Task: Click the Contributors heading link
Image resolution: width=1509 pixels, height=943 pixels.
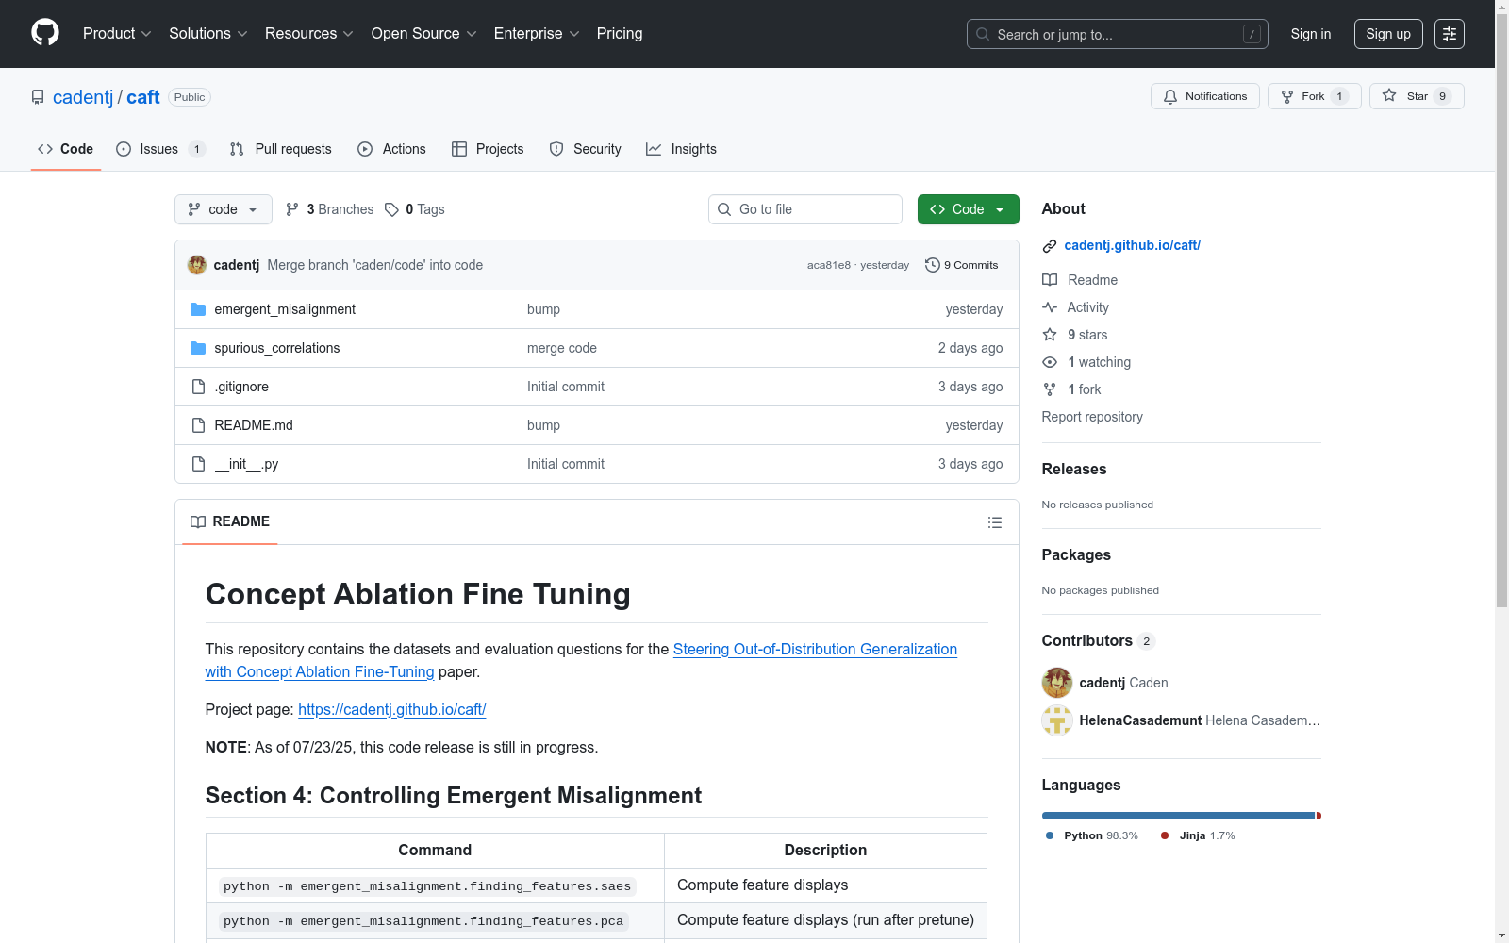Action: click(x=1099, y=640)
